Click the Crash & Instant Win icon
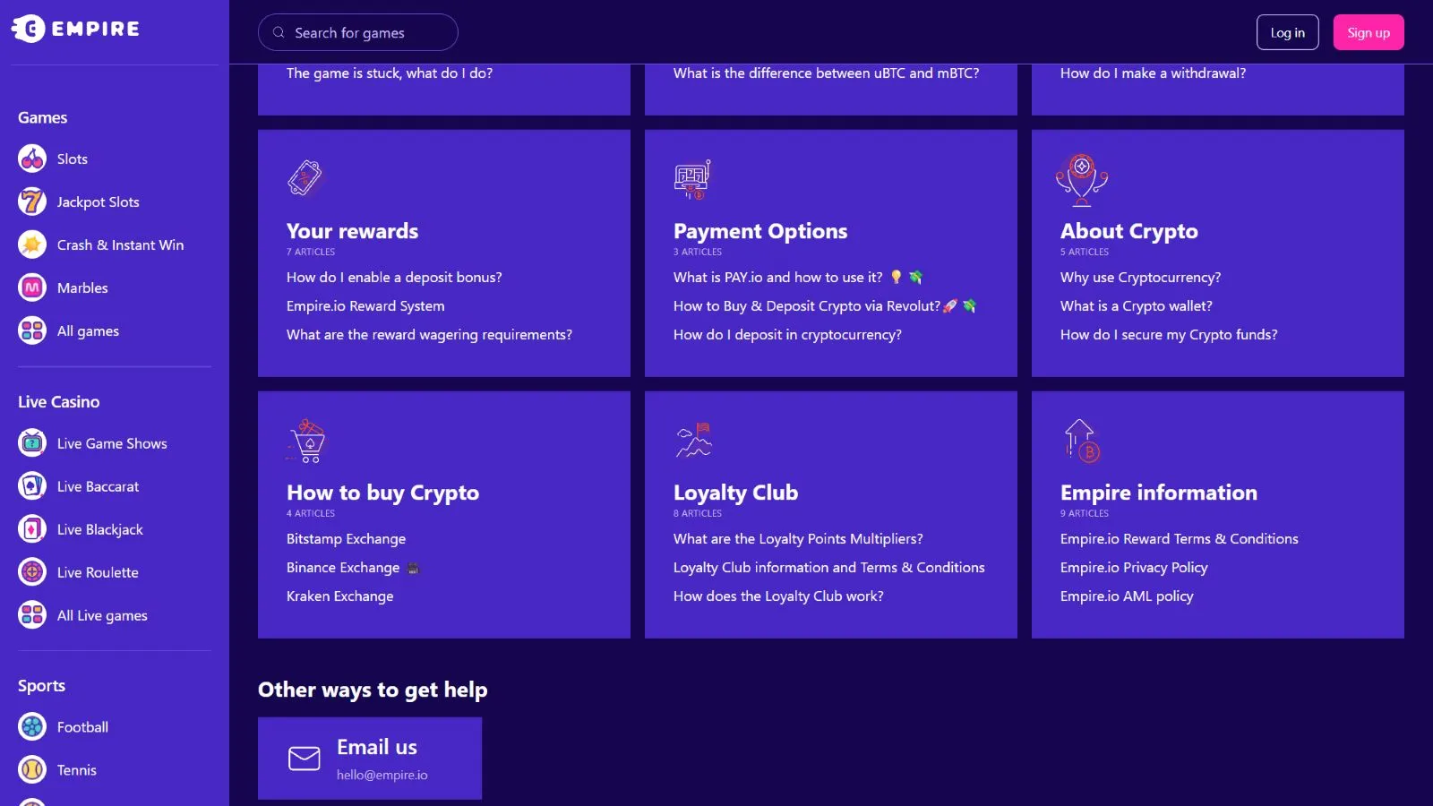Viewport: 1433px width, 806px height. coord(32,245)
